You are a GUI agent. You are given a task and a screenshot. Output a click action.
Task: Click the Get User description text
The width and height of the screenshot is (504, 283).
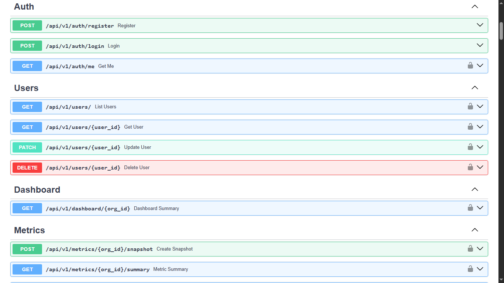click(134, 127)
